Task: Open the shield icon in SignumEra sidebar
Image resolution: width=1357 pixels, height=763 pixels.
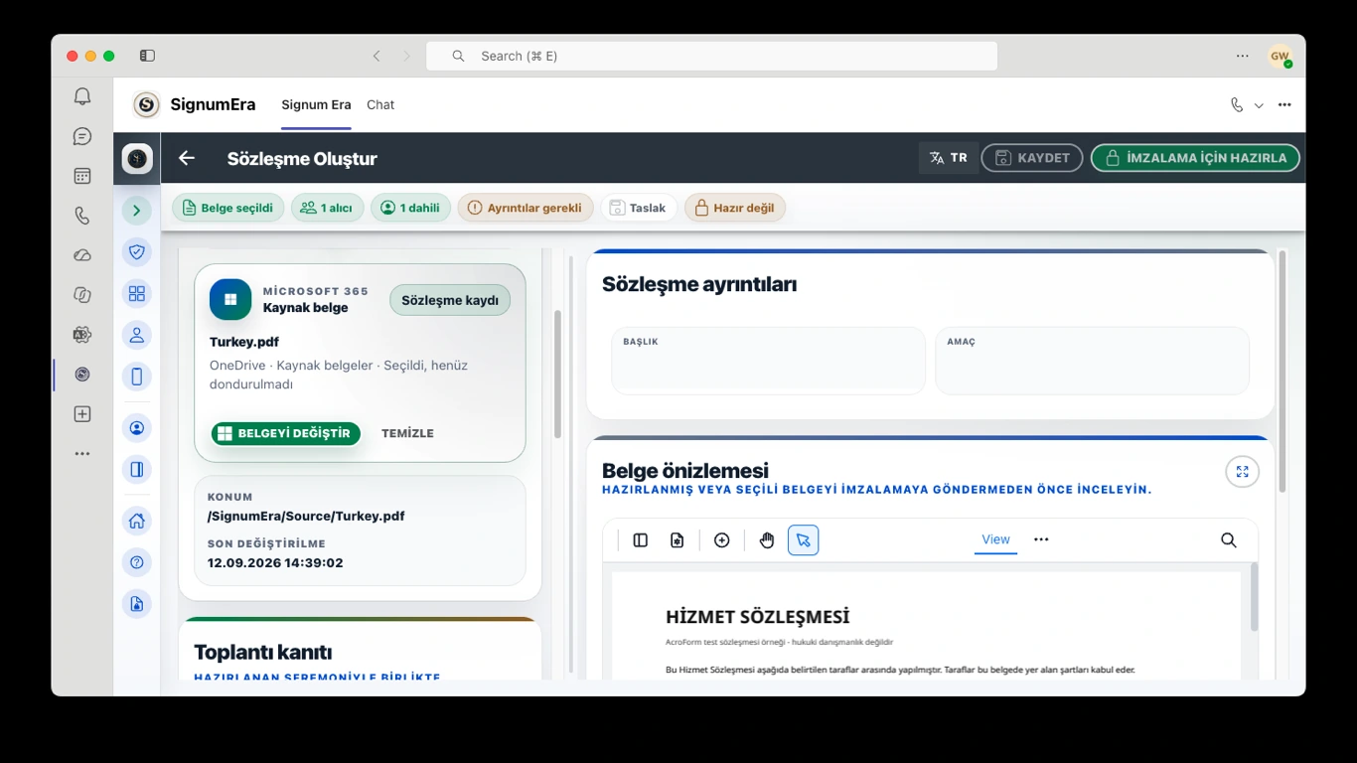Action: 137,251
